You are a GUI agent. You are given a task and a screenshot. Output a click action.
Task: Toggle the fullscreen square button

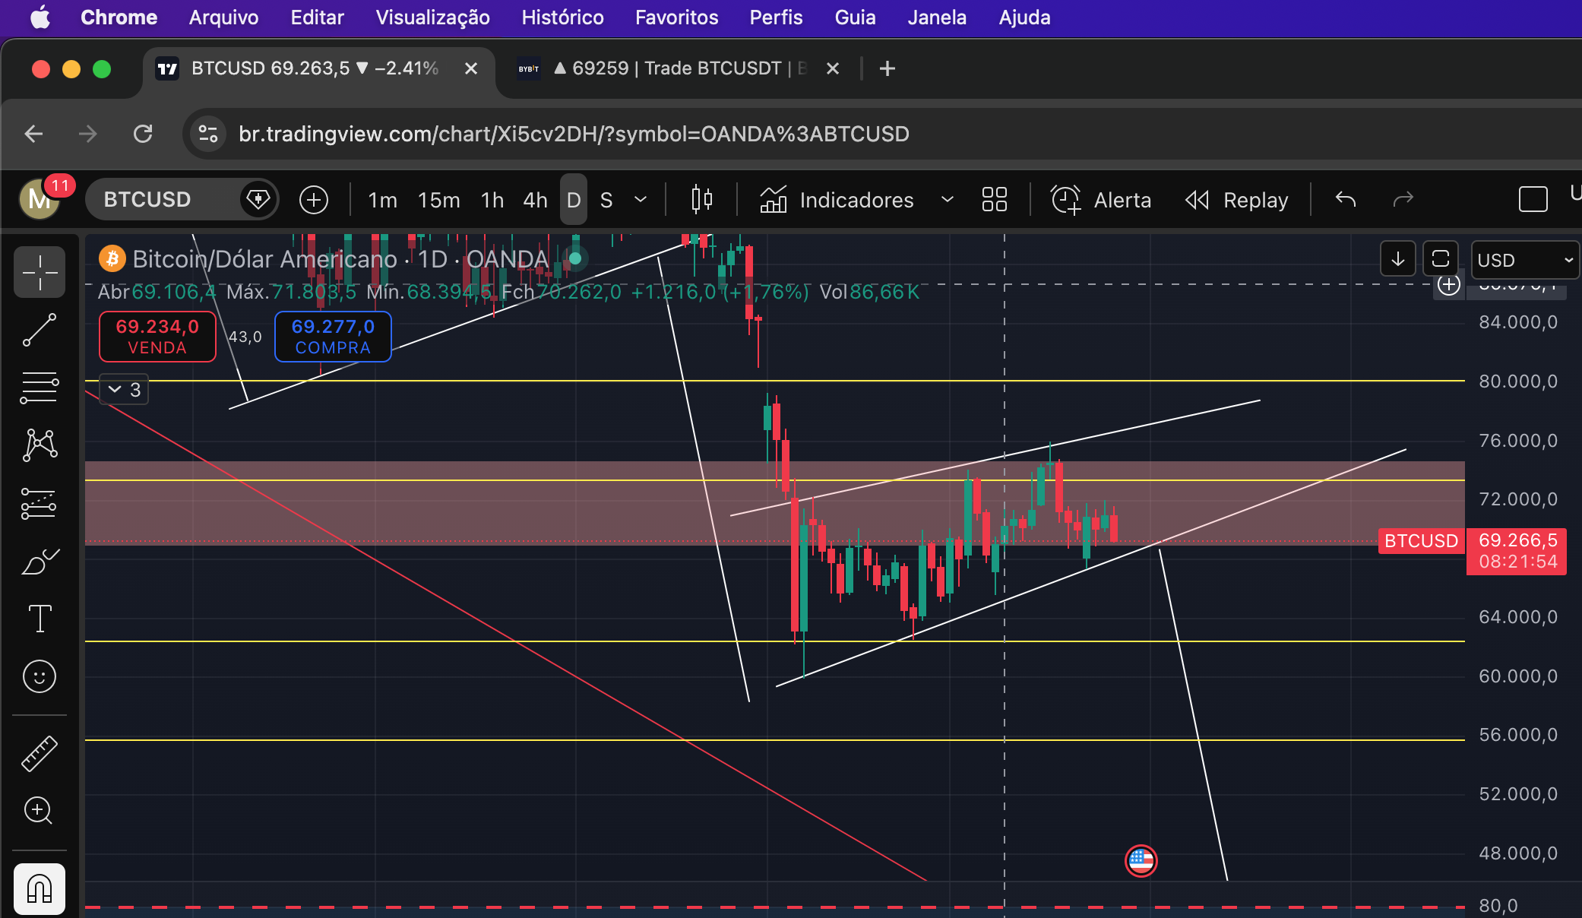tap(1533, 200)
